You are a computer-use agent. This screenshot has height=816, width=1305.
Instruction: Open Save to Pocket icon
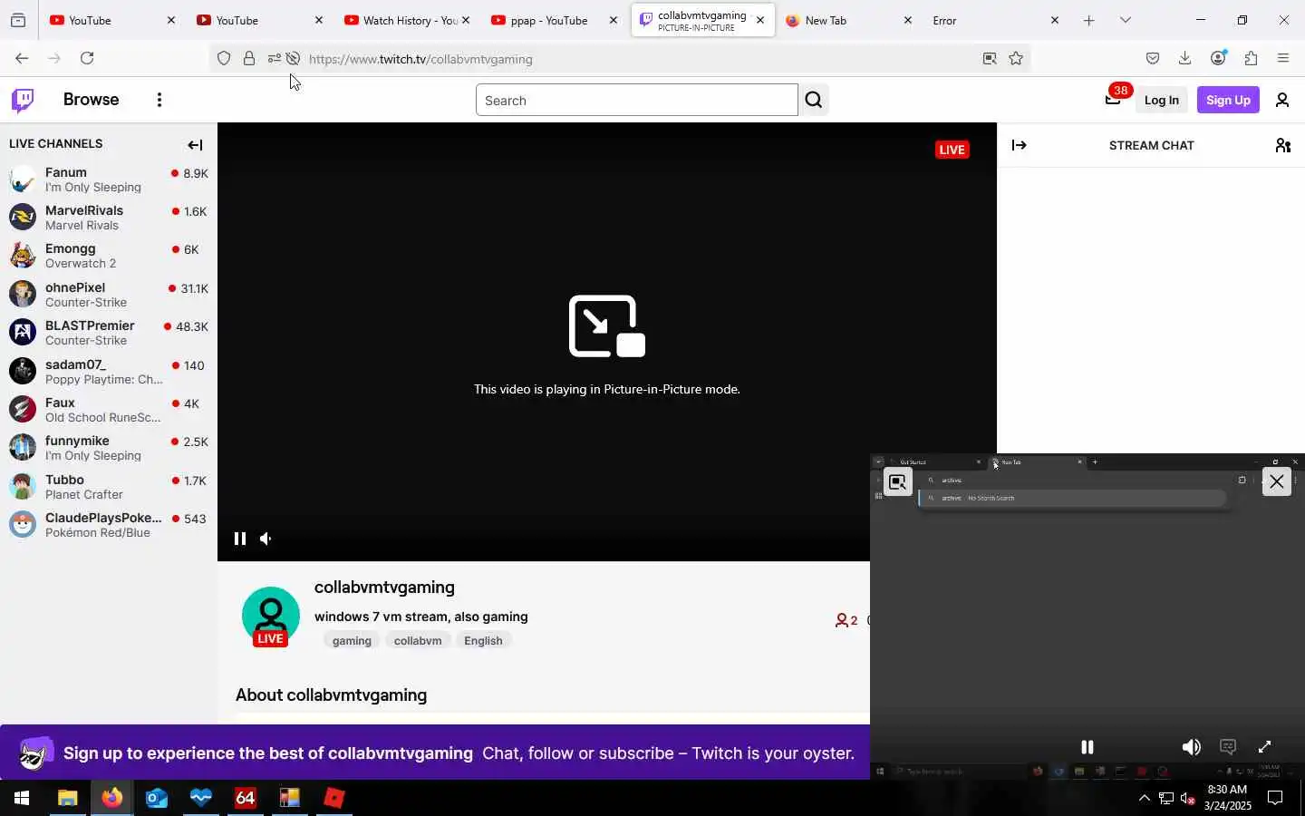pos(1153,58)
